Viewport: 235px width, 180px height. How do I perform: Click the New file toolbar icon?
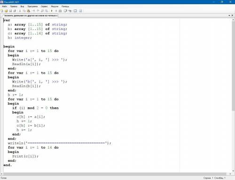coord(2,11)
